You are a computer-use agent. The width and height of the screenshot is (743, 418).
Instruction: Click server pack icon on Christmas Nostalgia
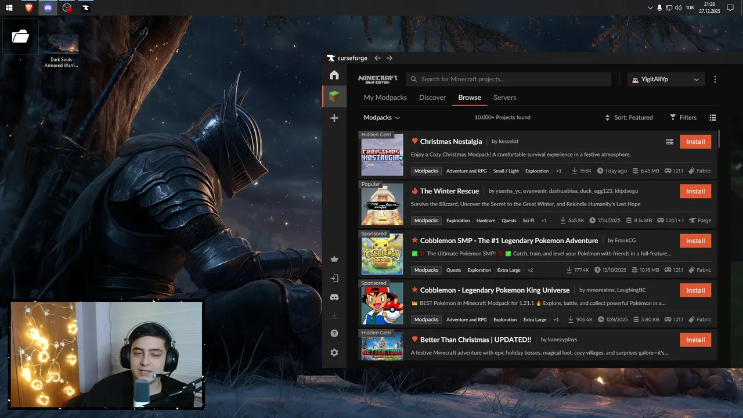tap(670, 142)
